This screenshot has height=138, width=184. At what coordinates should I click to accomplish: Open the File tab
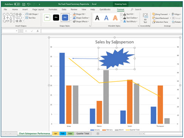(5, 9)
